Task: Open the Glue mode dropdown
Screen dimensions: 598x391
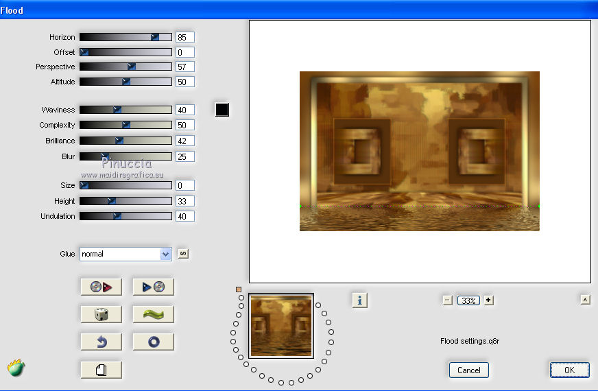Action: (x=125, y=254)
